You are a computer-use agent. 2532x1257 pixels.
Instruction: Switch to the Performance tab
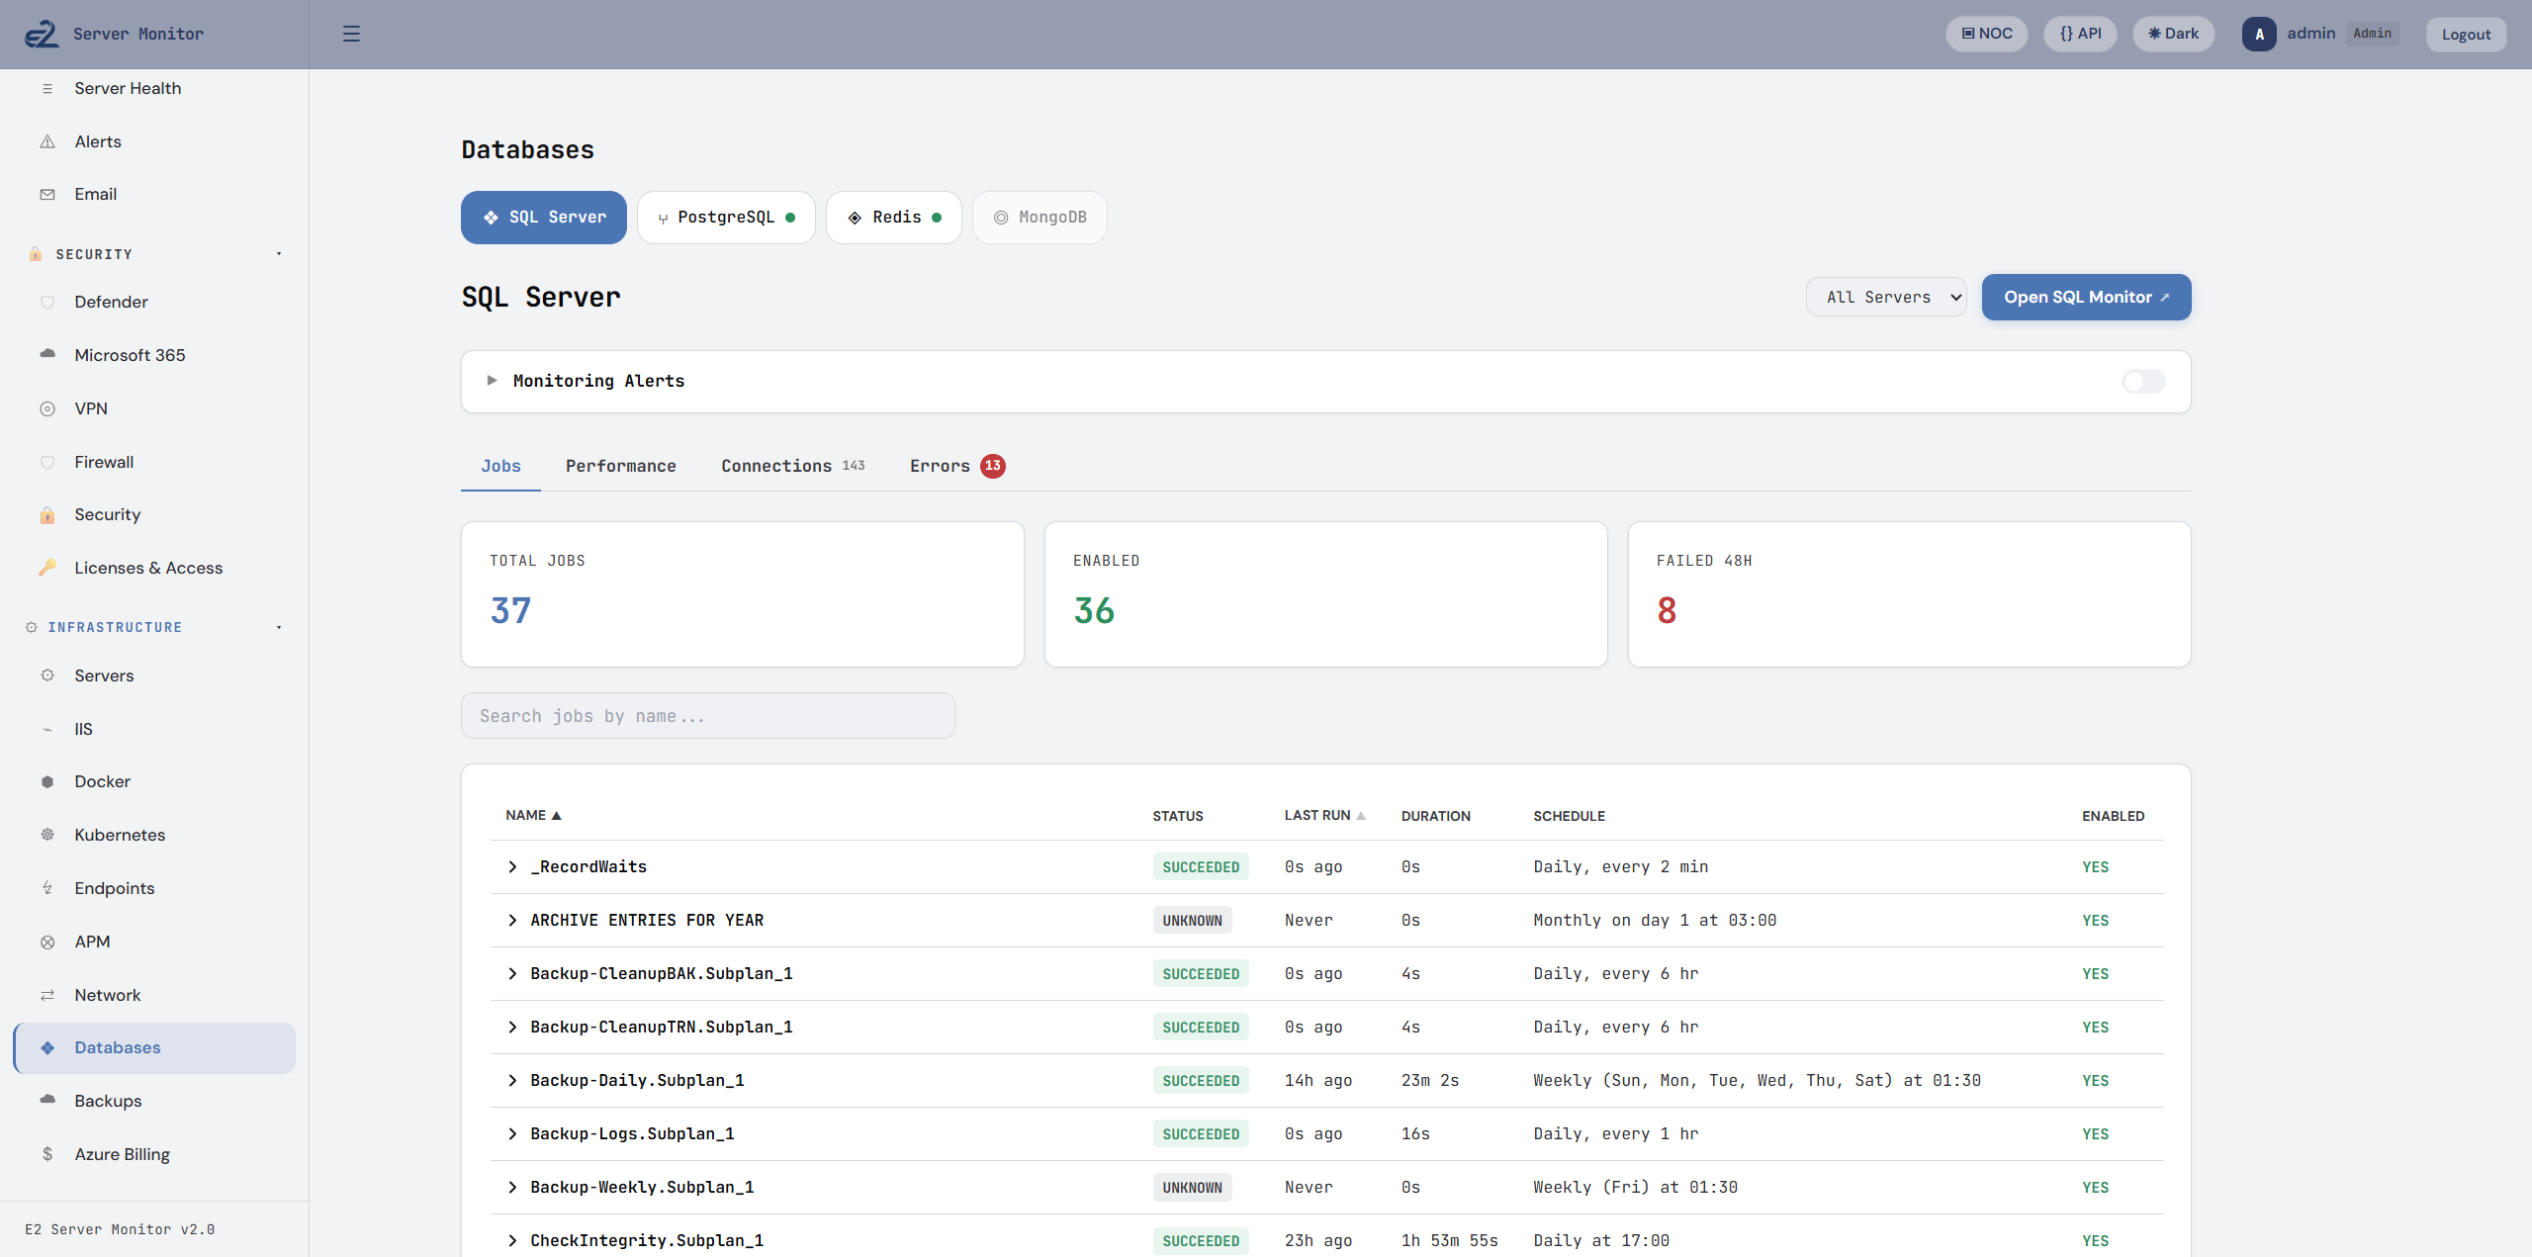620,466
